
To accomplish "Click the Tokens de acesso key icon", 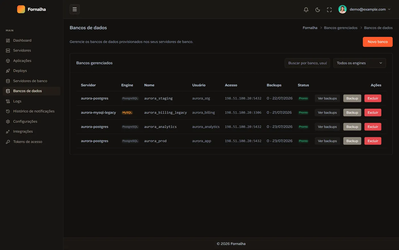I will click(x=8, y=142).
